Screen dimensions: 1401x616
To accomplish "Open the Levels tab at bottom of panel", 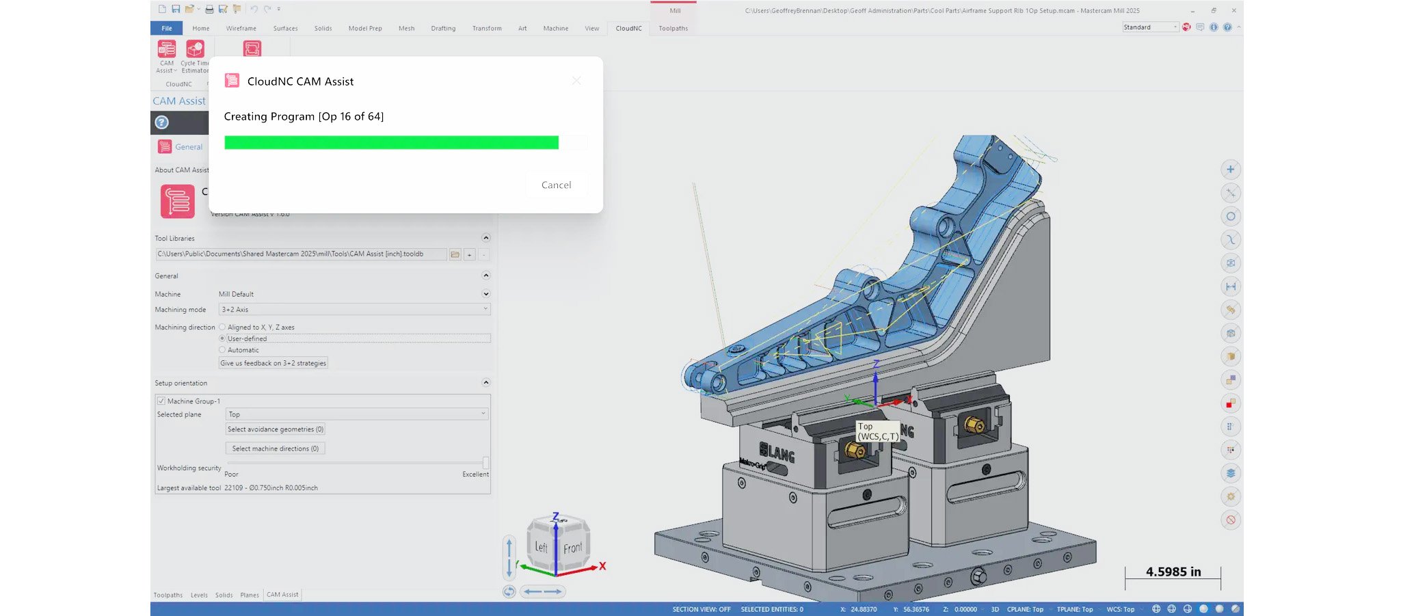I will [x=199, y=595].
